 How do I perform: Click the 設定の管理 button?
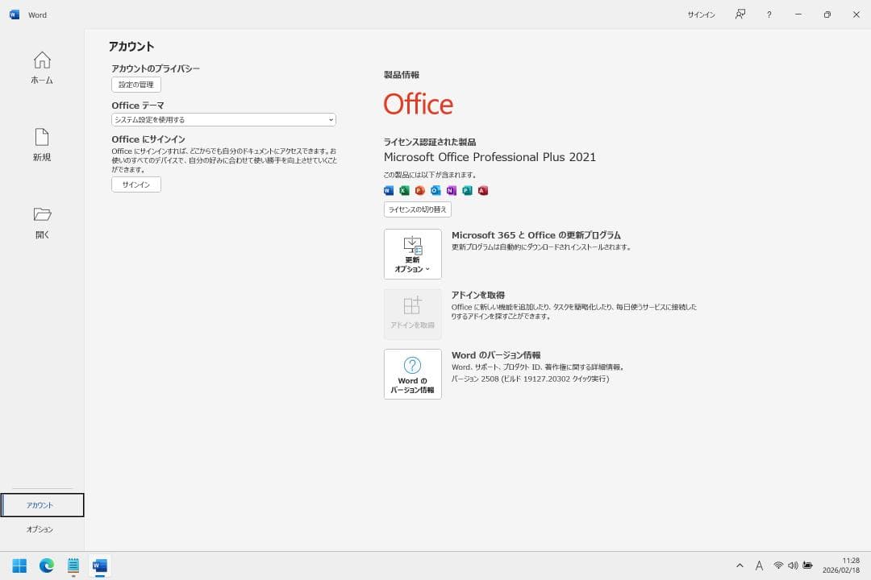click(136, 85)
